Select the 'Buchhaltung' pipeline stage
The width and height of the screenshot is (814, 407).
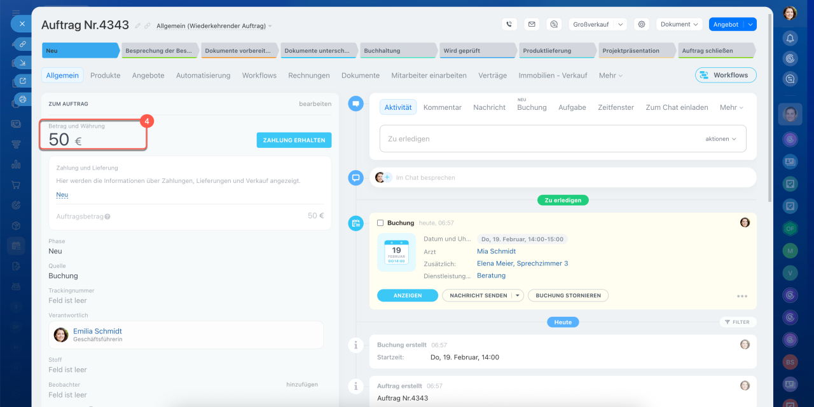pos(397,51)
